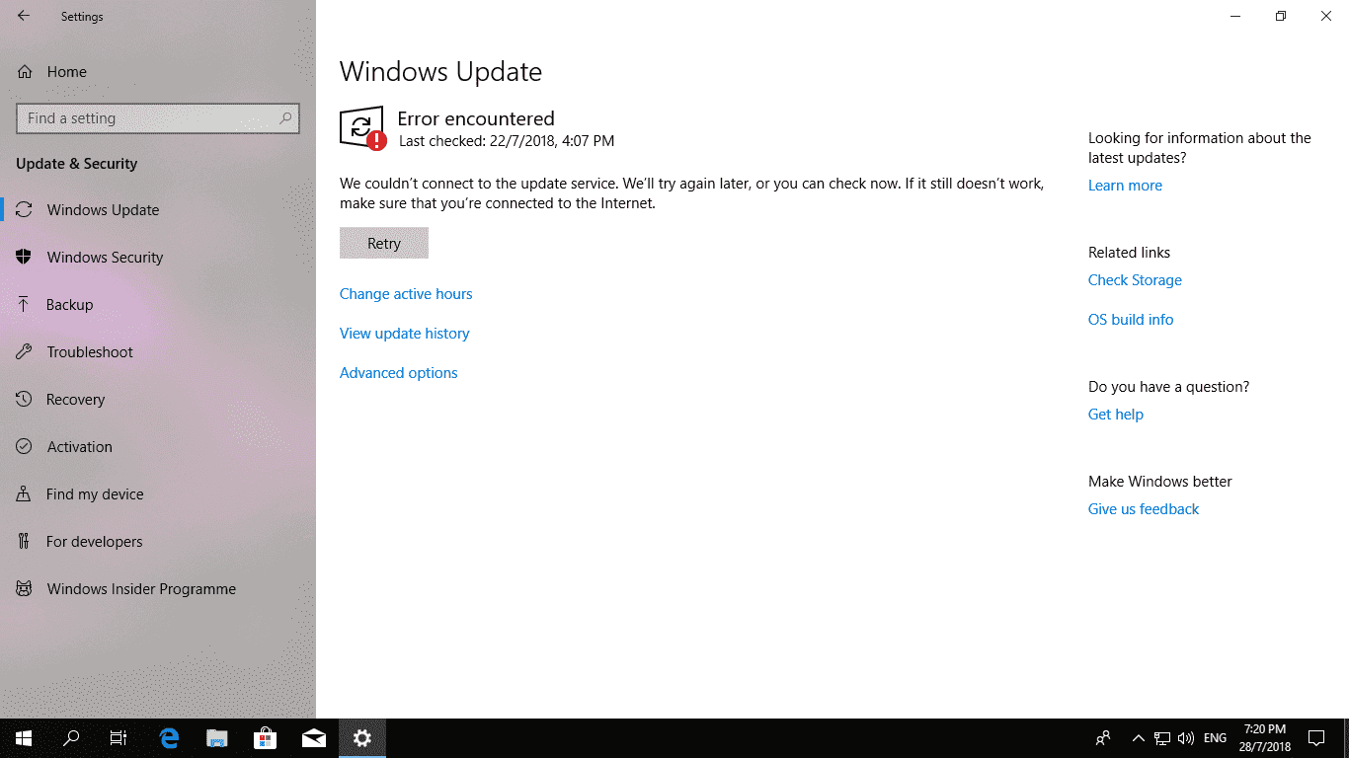Open Give us feedback
This screenshot has width=1349, height=758.
click(1143, 508)
